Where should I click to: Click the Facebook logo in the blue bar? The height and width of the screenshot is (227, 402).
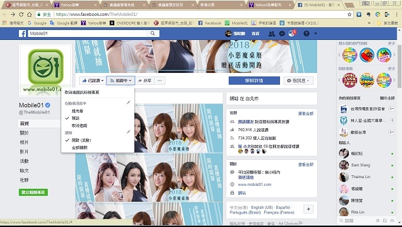[22, 34]
